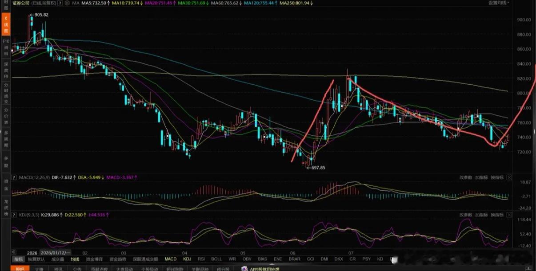Screen dimensions: 536x271
Task: Switch to 多周期 view in sidebar
Action: [x=6, y=139]
